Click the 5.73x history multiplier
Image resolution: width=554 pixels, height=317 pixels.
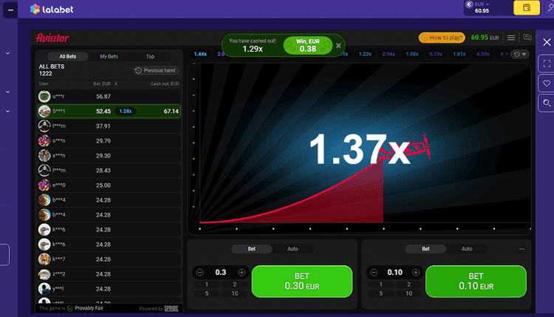[x=436, y=54]
